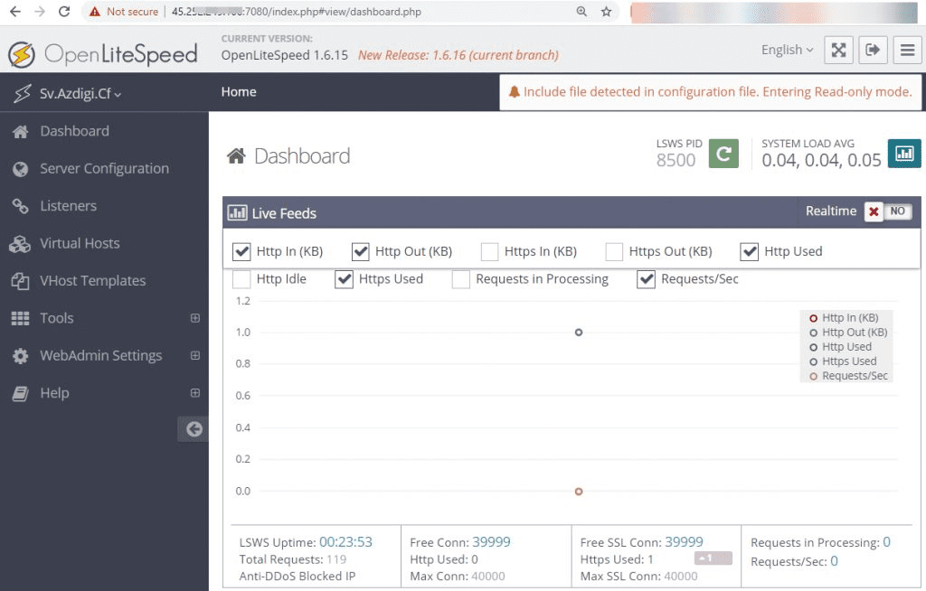The image size is (926, 591).
Task: Click the Anti-DDoS Blocked IP link
Action: click(x=297, y=577)
